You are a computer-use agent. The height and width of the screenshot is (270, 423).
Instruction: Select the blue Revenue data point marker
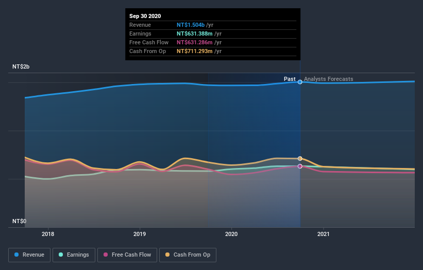300,82
